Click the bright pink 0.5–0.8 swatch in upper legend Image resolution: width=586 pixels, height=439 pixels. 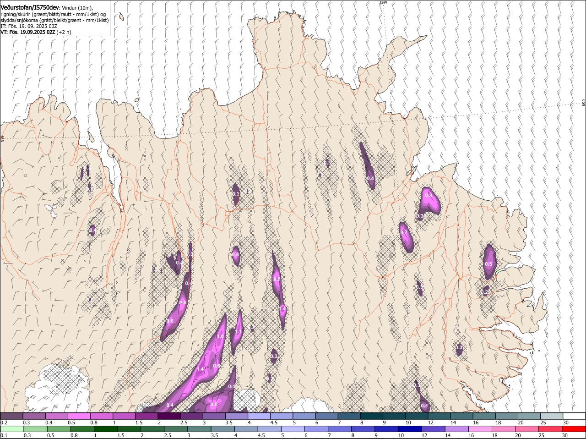pyautogui.click(x=79, y=416)
